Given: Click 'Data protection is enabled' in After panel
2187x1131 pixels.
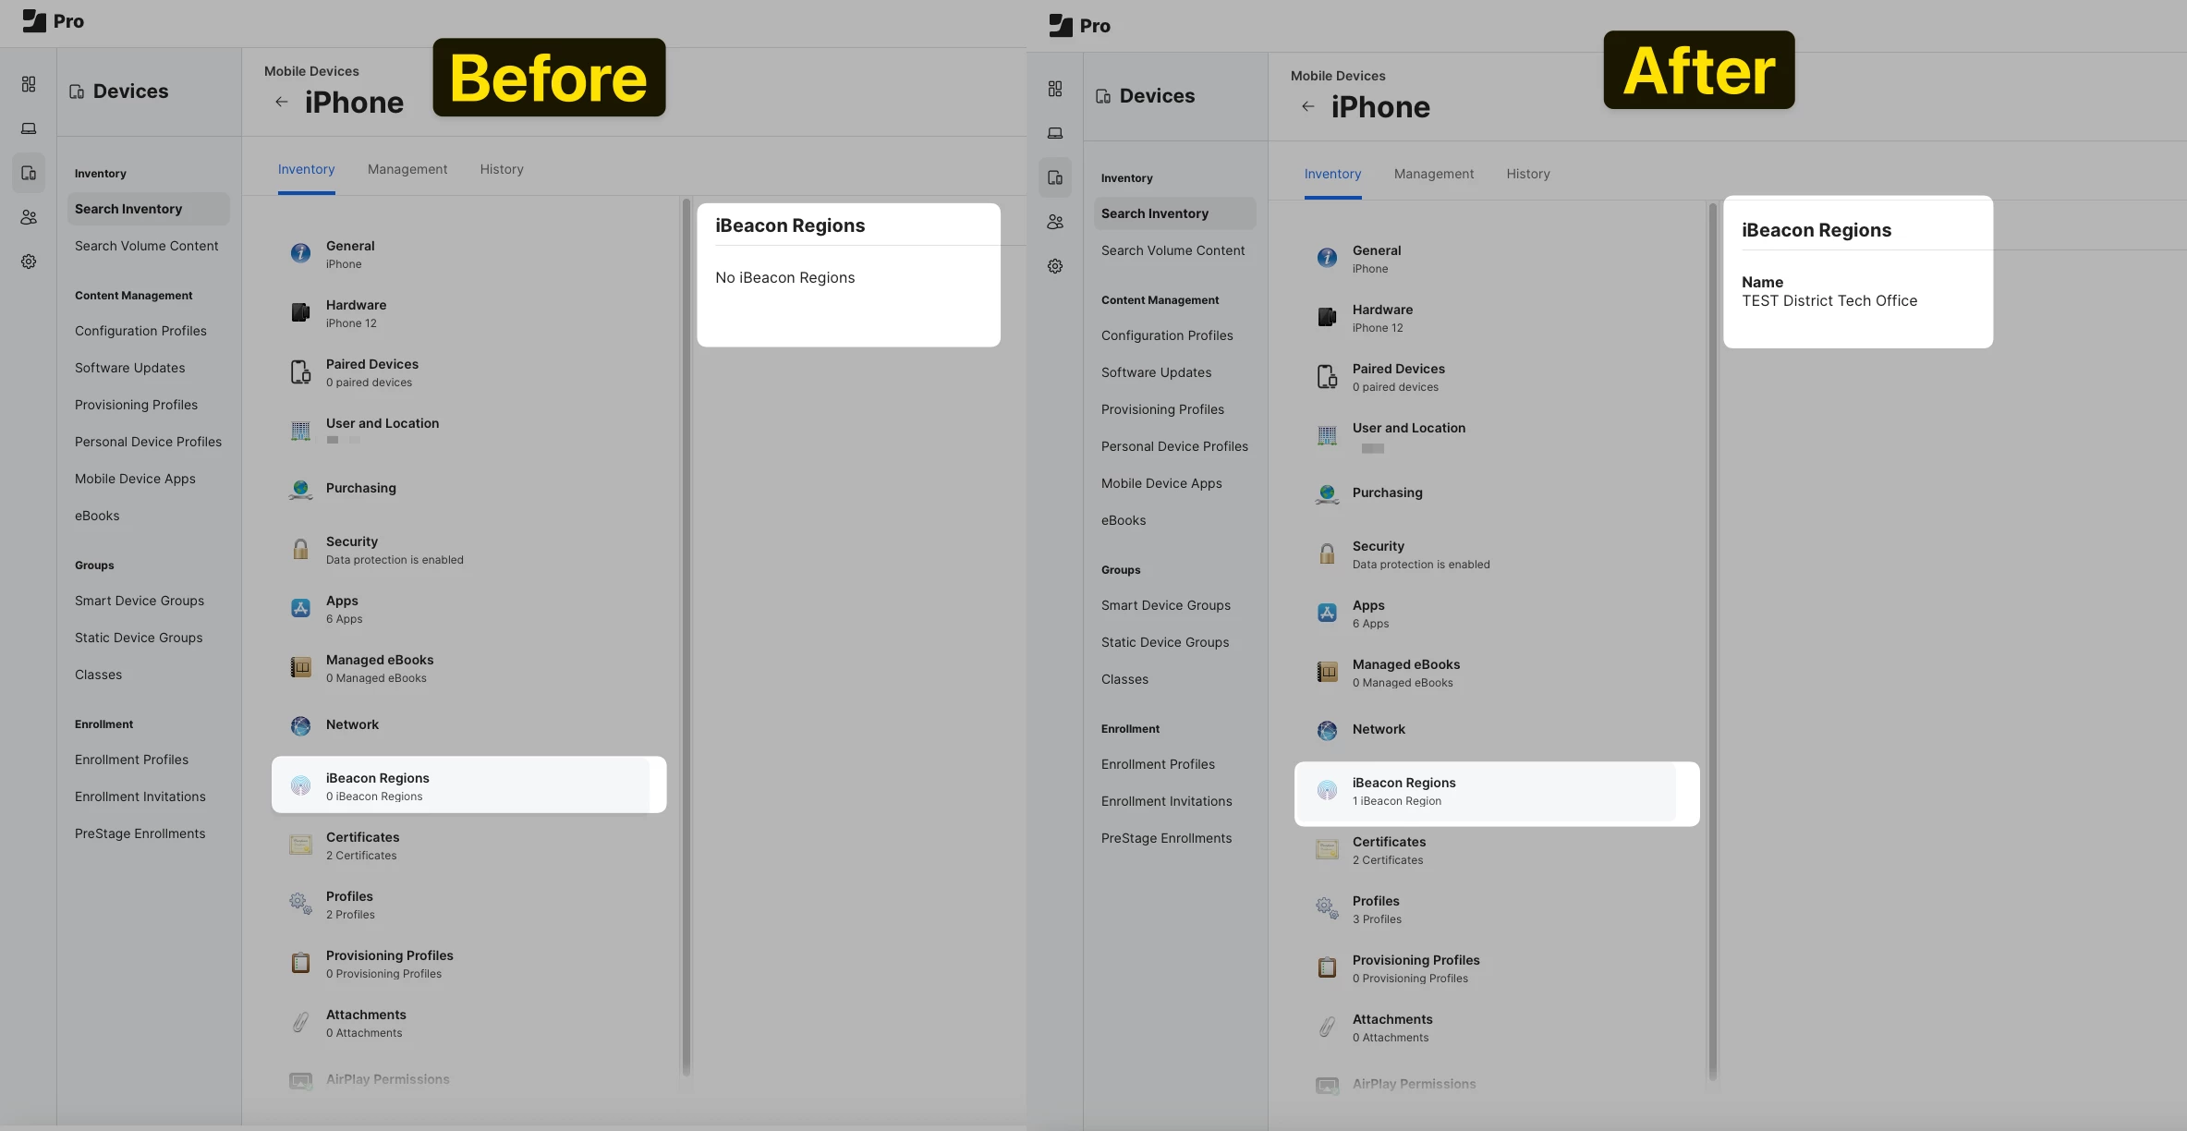Looking at the screenshot, I should pos(1421,565).
